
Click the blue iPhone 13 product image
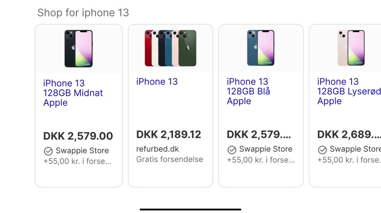pos(260,48)
